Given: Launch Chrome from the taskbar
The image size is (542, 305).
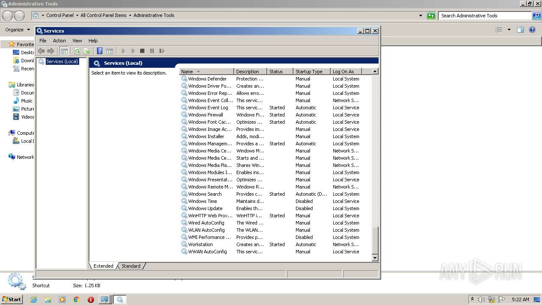Looking at the screenshot, I should 77,299.
